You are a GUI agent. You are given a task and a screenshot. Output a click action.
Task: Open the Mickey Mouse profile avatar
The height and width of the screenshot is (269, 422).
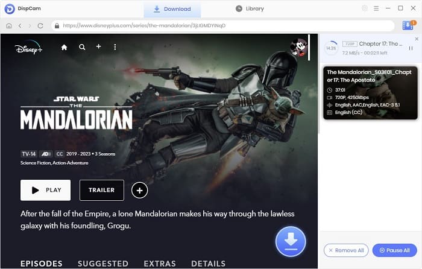coord(298,48)
